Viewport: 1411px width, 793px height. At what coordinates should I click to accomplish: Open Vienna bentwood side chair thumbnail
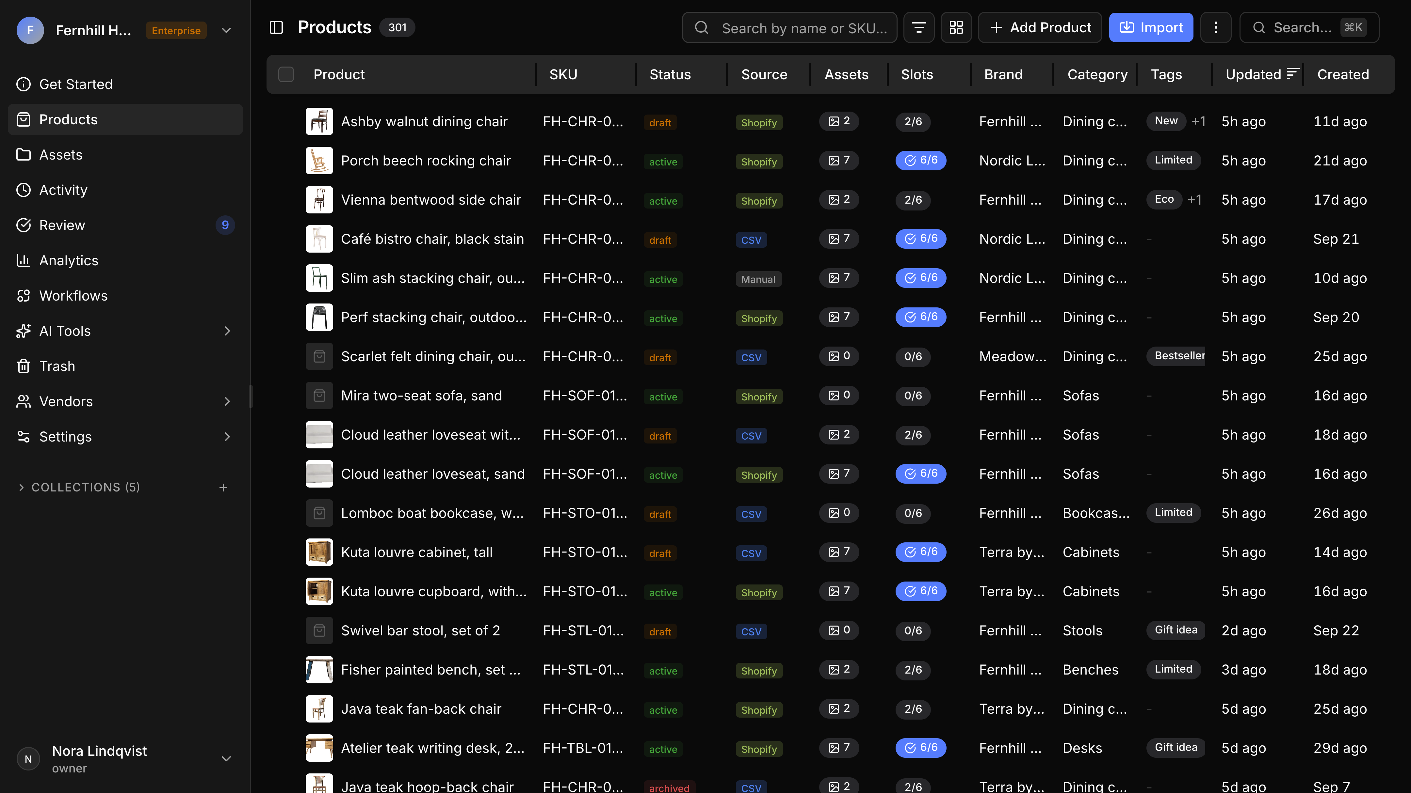(x=319, y=200)
